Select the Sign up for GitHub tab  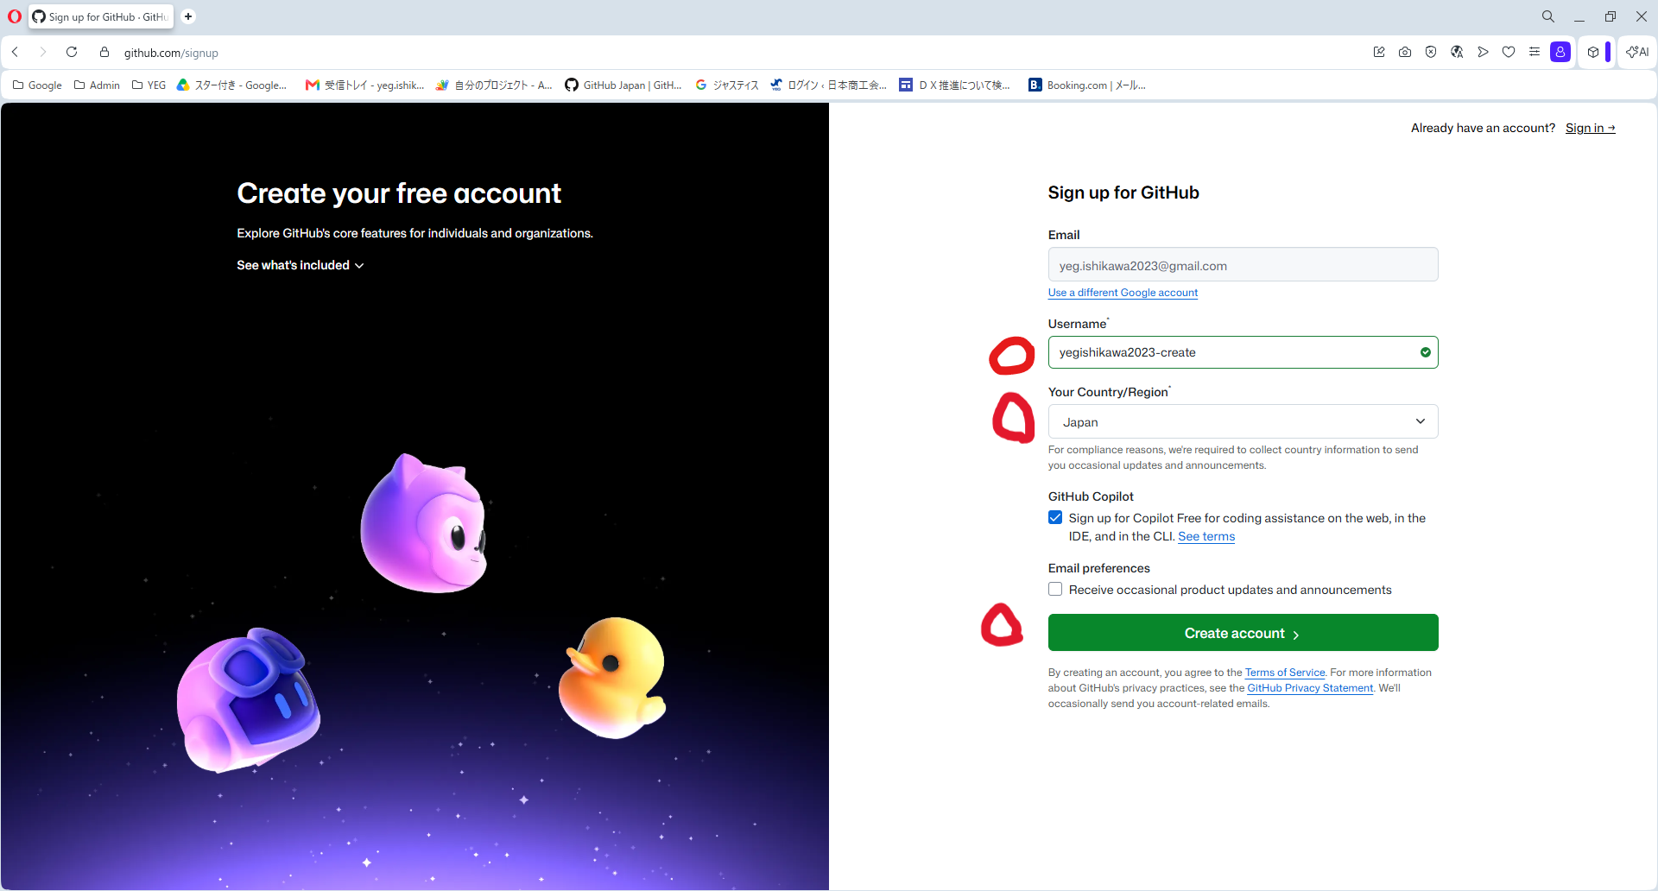pyautogui.click(x=102, y=16)
